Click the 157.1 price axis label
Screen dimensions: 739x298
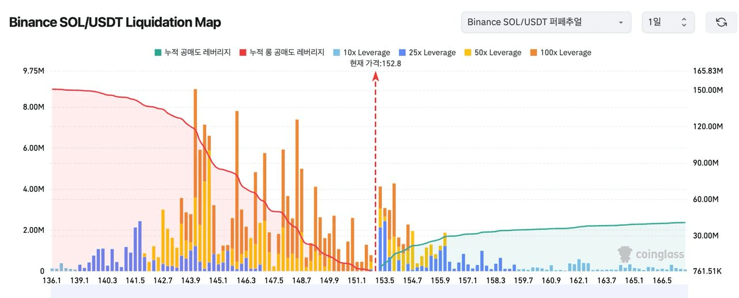click(x=468, y=281)
